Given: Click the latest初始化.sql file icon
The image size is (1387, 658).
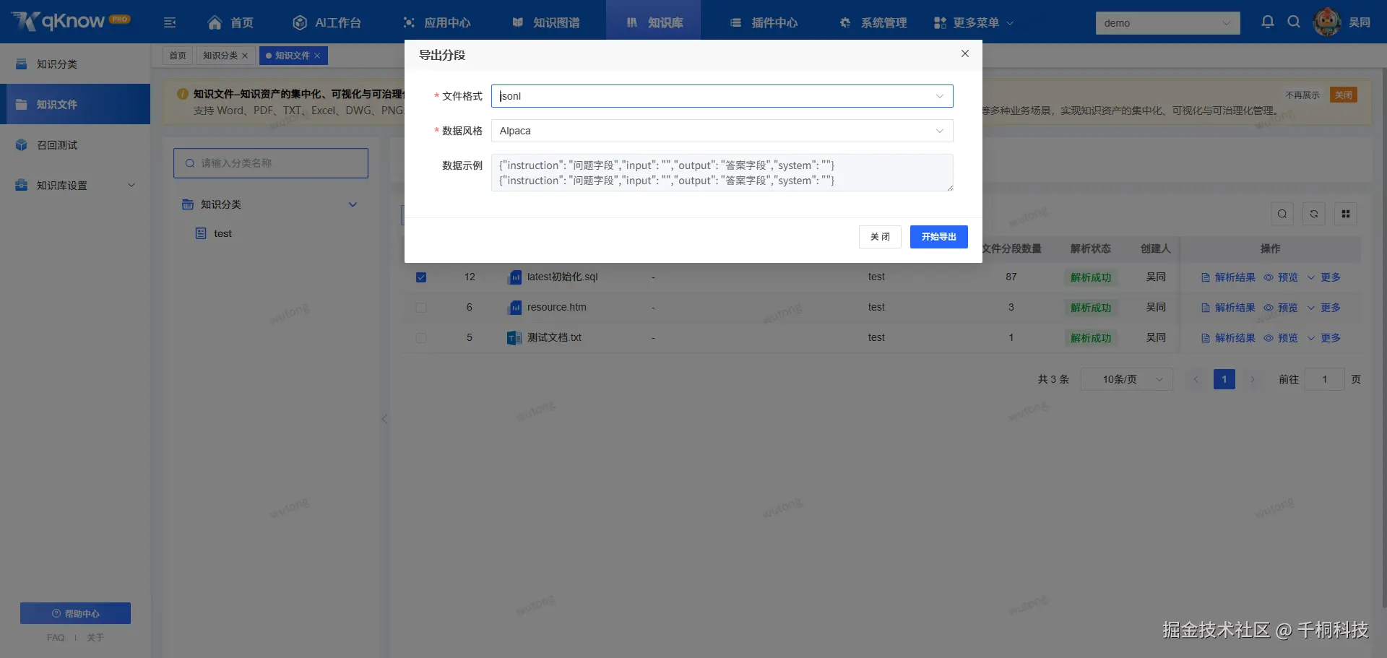Looking at the screenshot, I should click(515, 277).
